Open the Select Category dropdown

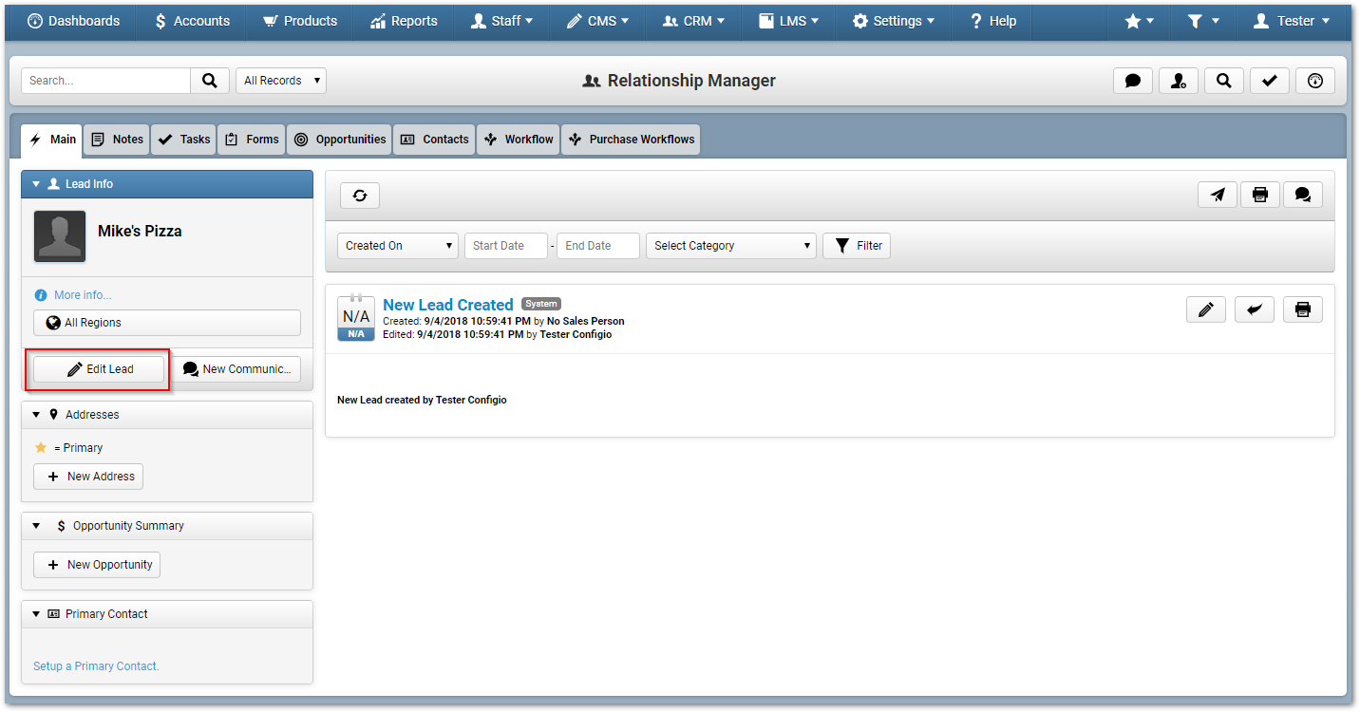click(x=731, y=246)
